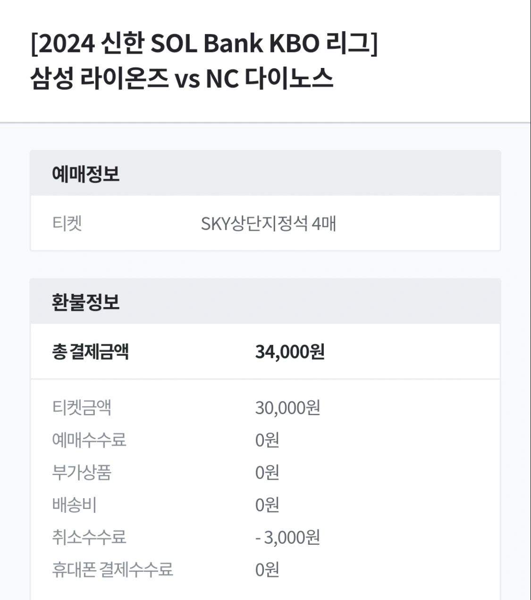Click the 0원 value beside 배송비
The height and width of the screenshot is (600, 531).
point(267,505)
